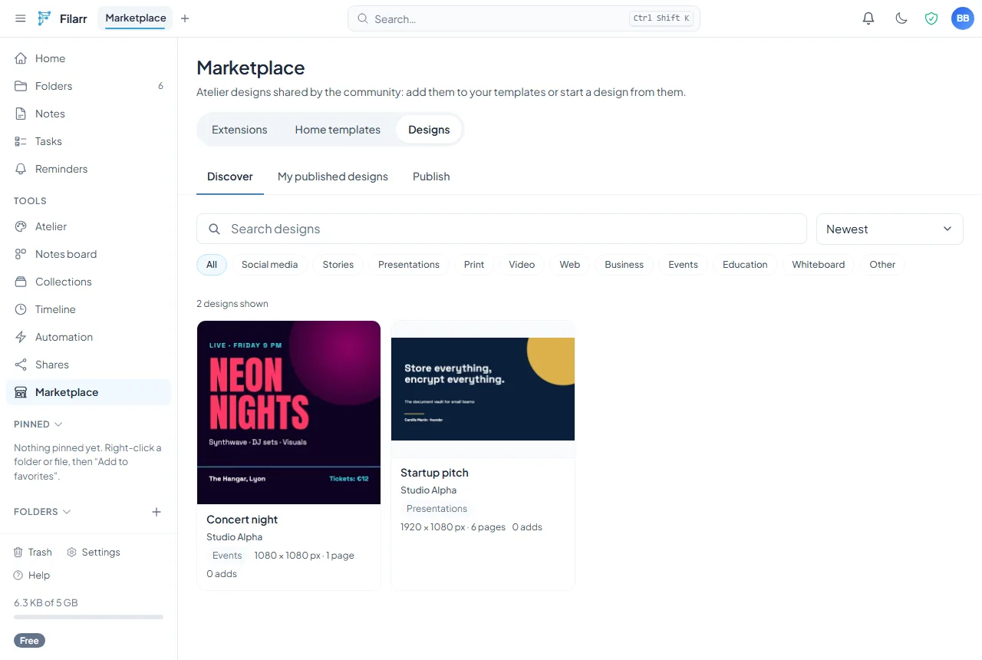
Task: Open the Neon Nights design thumbnail
Action: tap(288, 412)
